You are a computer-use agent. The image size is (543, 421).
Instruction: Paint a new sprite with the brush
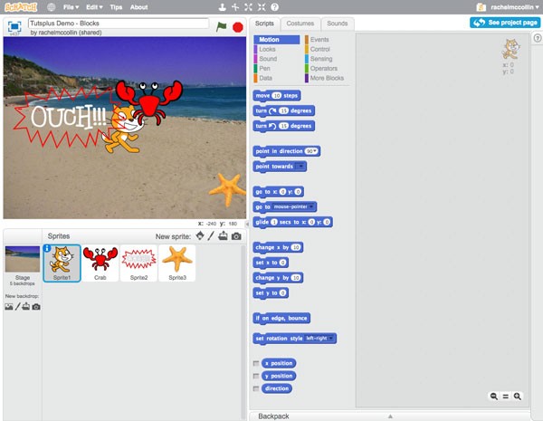211,236
